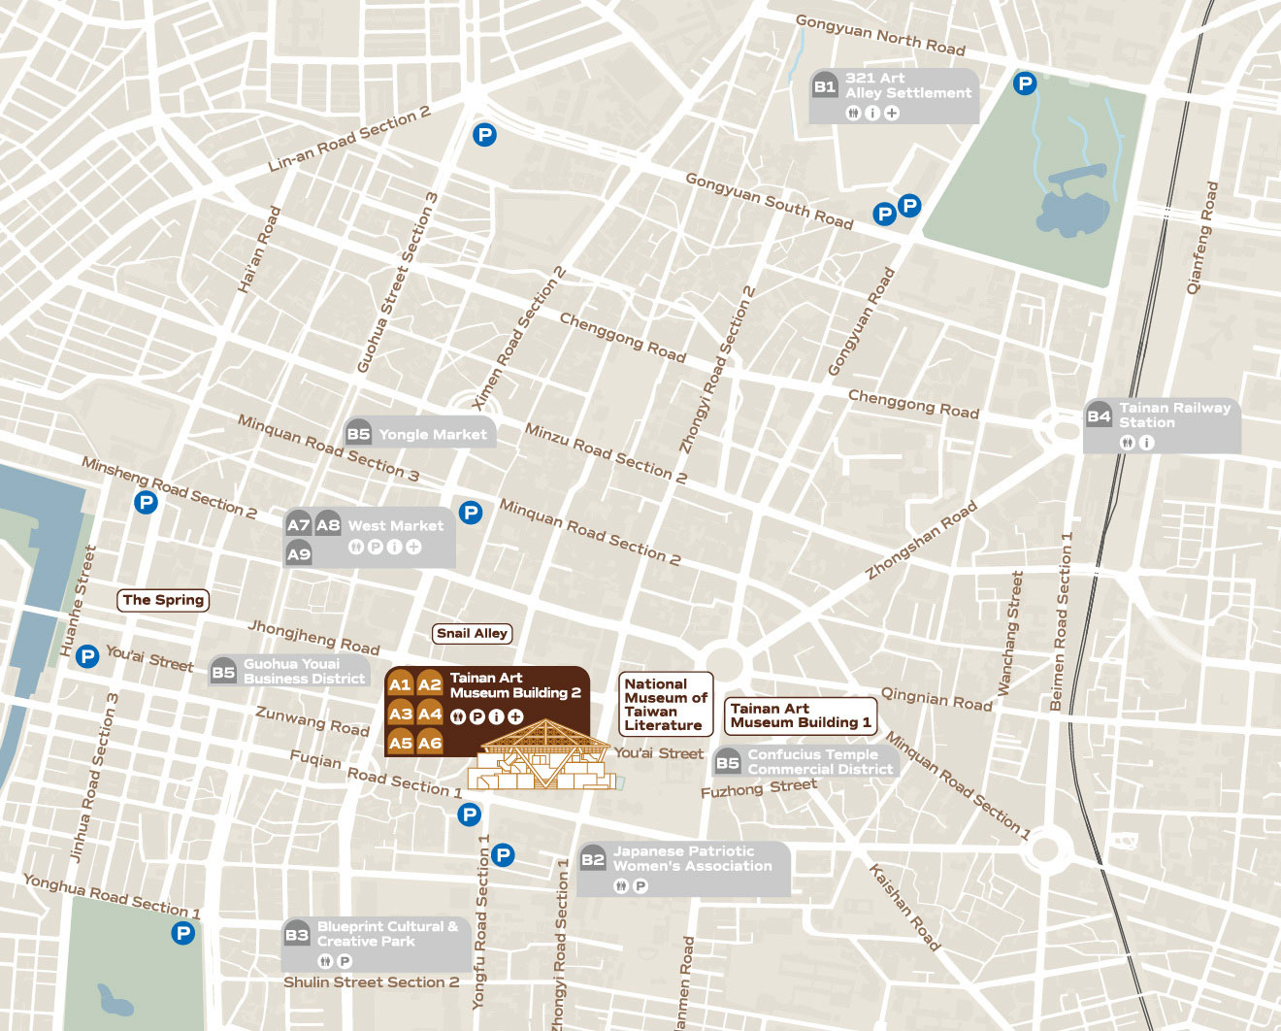Select restroom icon in West Market label
This screenshot has width=1281, height=1031.
[356, 547]
